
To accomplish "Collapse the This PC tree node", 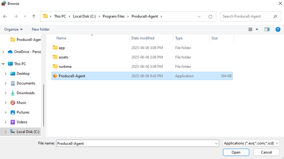I will (x=3, y=64).
